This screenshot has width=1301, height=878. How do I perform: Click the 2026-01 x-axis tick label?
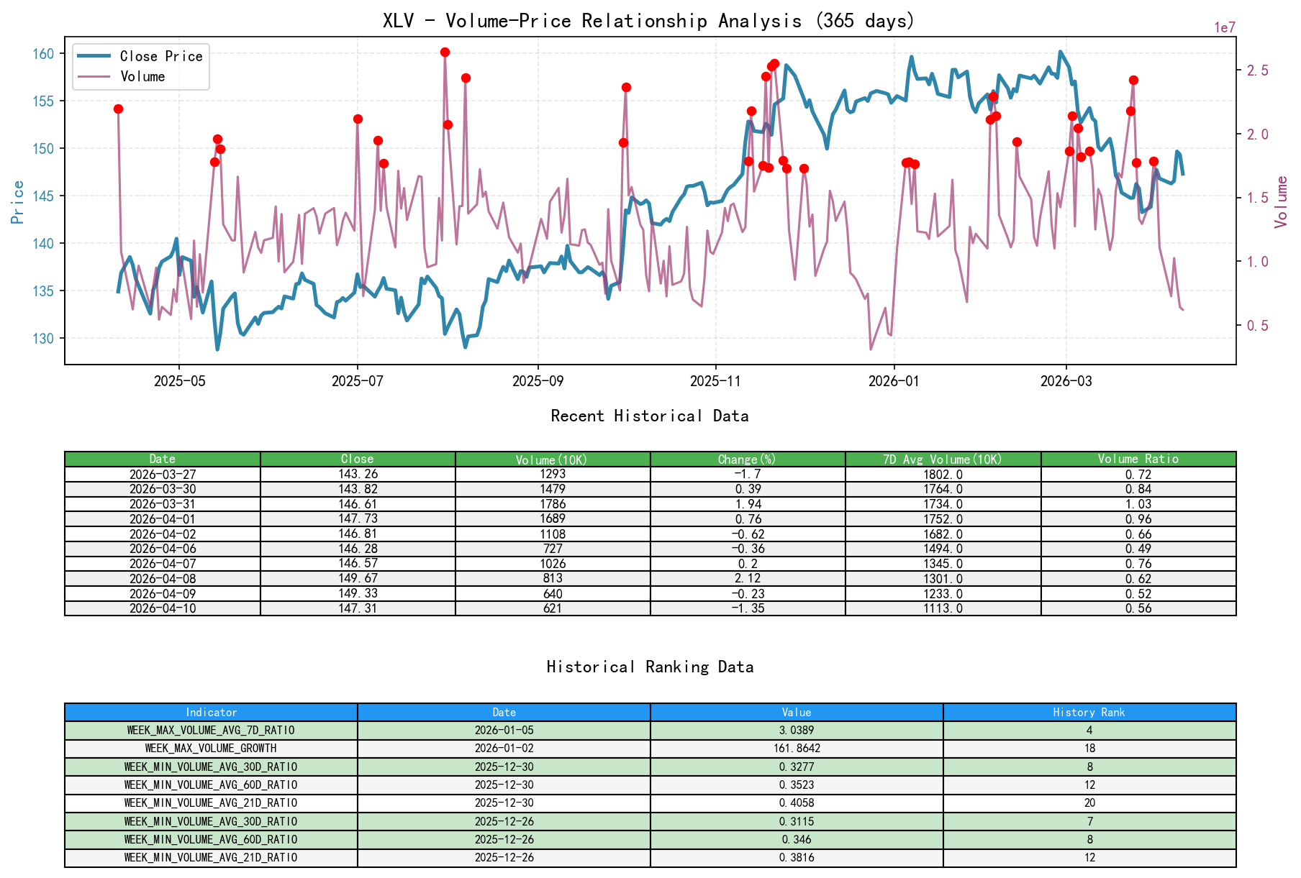tap(894, 381)
